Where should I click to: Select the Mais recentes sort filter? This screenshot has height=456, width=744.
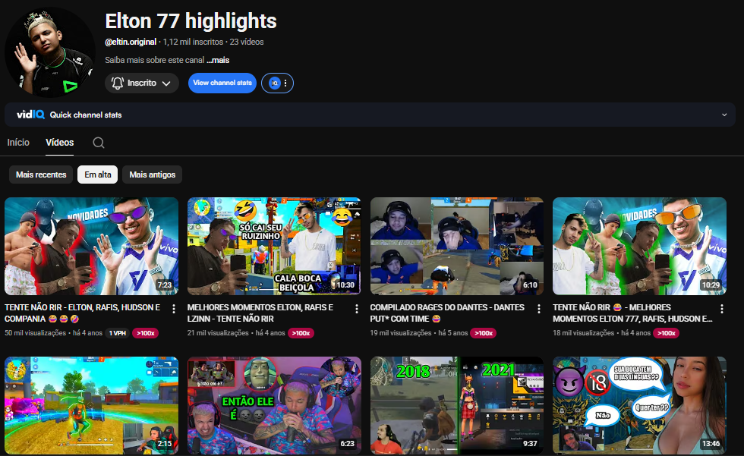coord(41,175)
